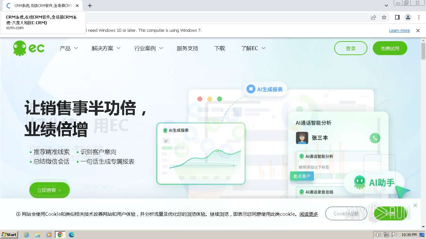Click the scrollbar down arrow

tap(423, 227)
